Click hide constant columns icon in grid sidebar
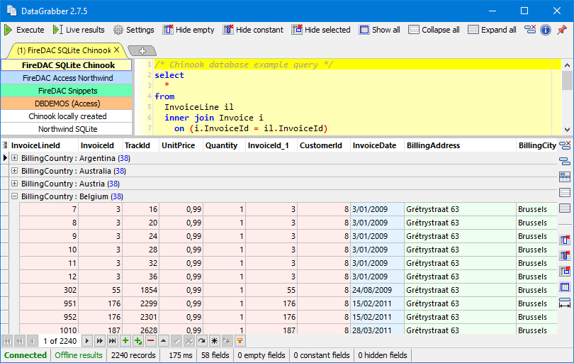This screenshot has height=363, width=574. point(565,255)
